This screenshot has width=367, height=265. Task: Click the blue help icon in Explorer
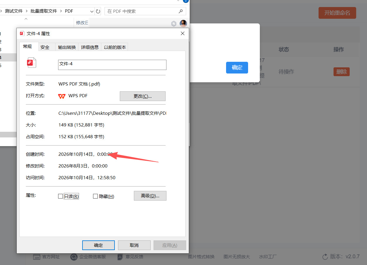[186, 1]
